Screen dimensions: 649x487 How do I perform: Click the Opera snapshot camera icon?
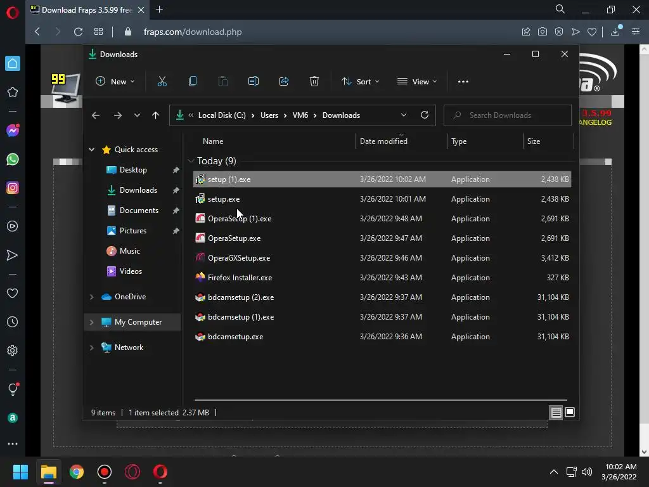pyautogui.click(x=543, y=32)
